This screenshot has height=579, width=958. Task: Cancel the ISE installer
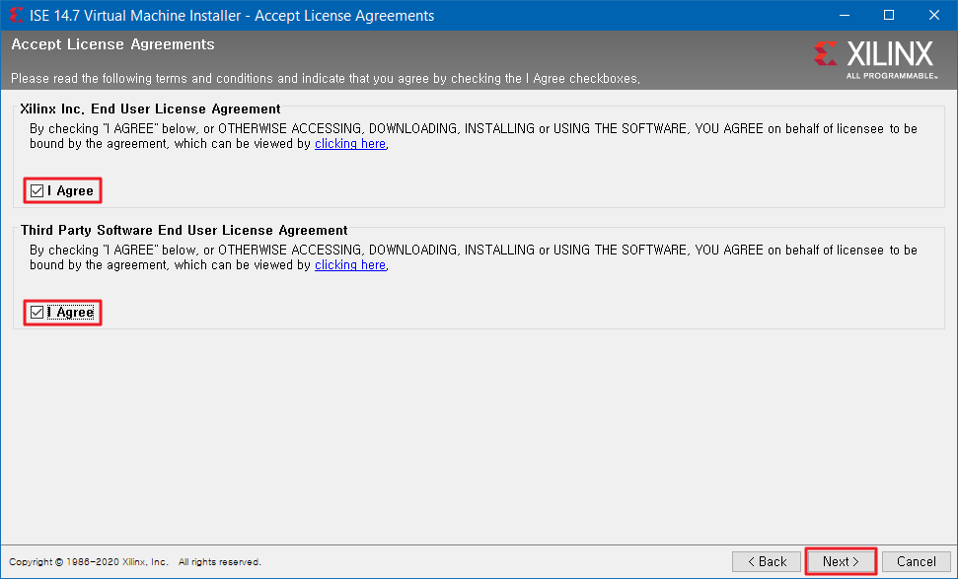[x=916, y=561]
